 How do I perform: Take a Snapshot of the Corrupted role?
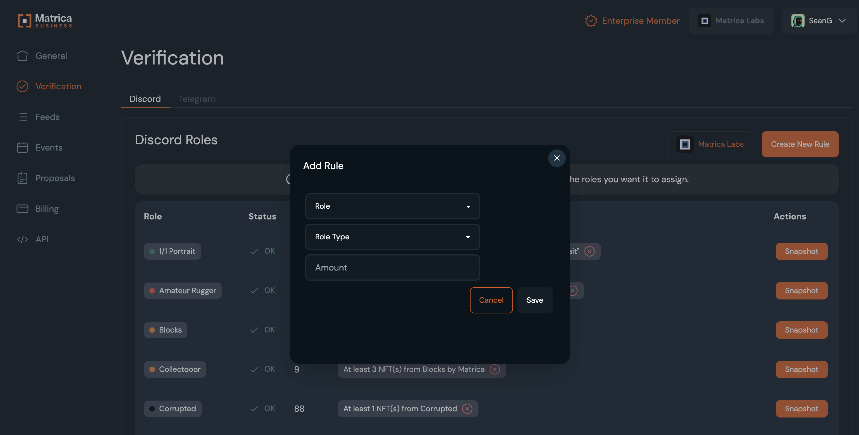[x=801, y=409]
